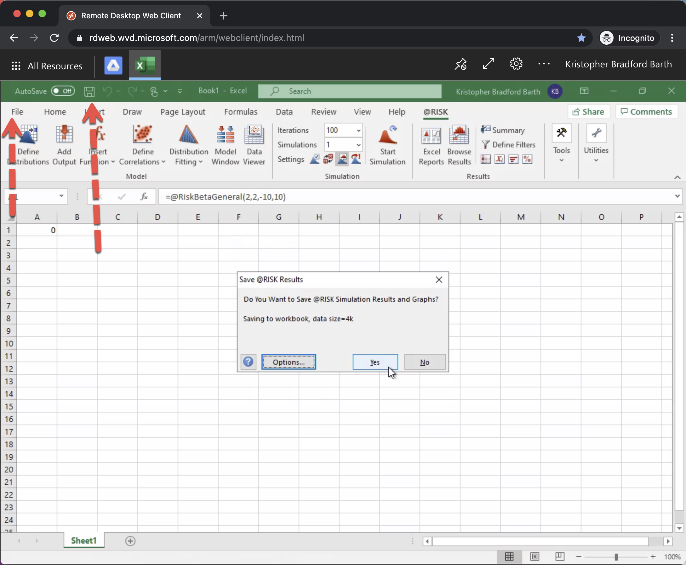Screen dimensions: 686x565
Task: Open the Tools dropdown
Action: 561,144
